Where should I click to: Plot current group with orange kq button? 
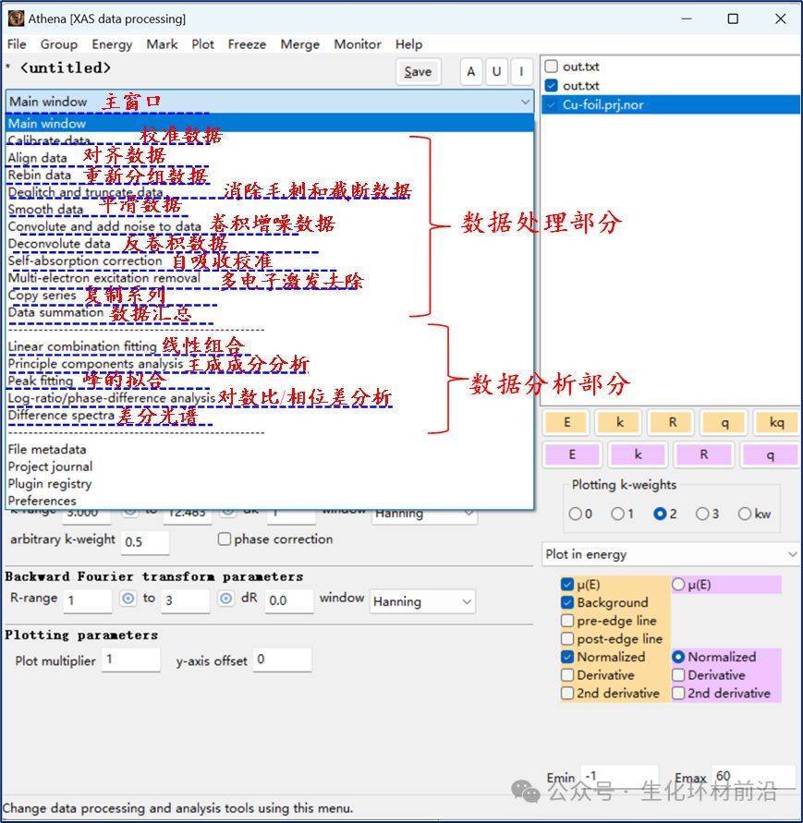coord(776,423)
